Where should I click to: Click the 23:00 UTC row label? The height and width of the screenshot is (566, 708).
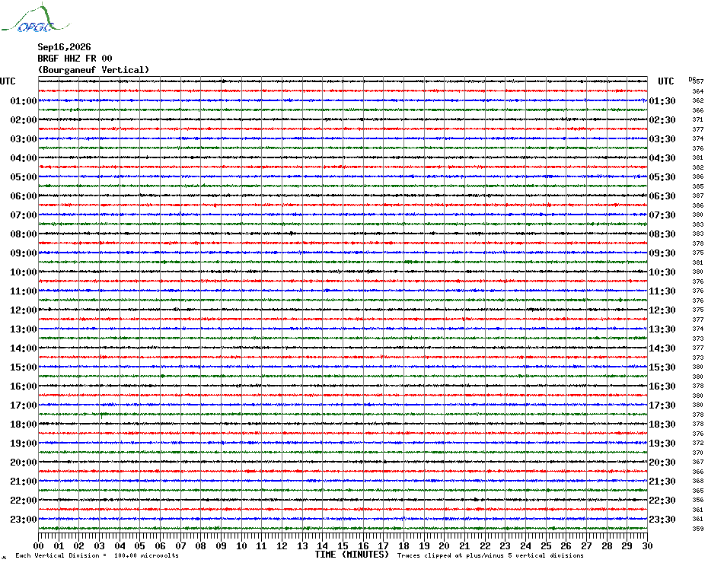click(24, 519)
